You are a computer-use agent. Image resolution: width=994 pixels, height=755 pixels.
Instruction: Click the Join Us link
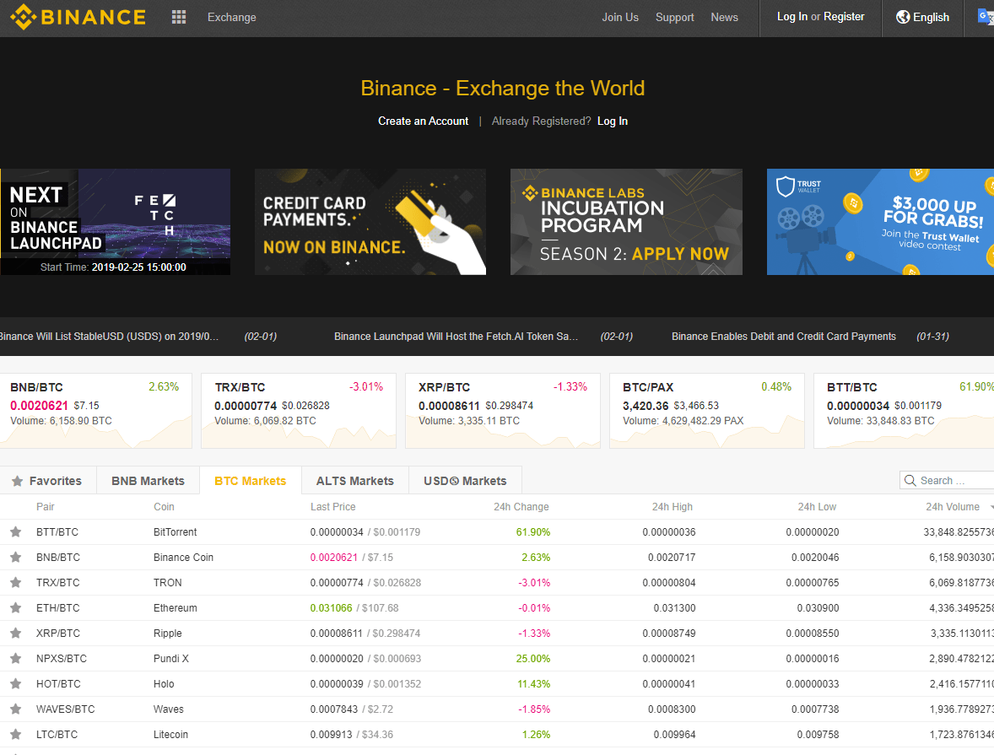tap(620, 17)
